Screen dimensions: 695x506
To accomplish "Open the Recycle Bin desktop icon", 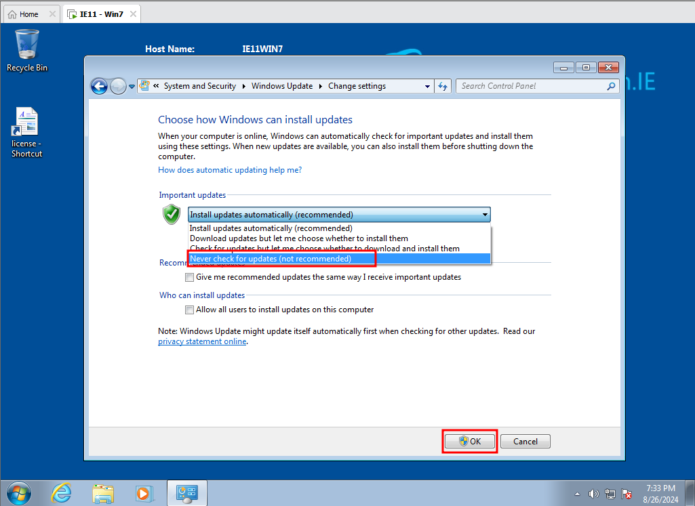I will (x=26, y=49).
